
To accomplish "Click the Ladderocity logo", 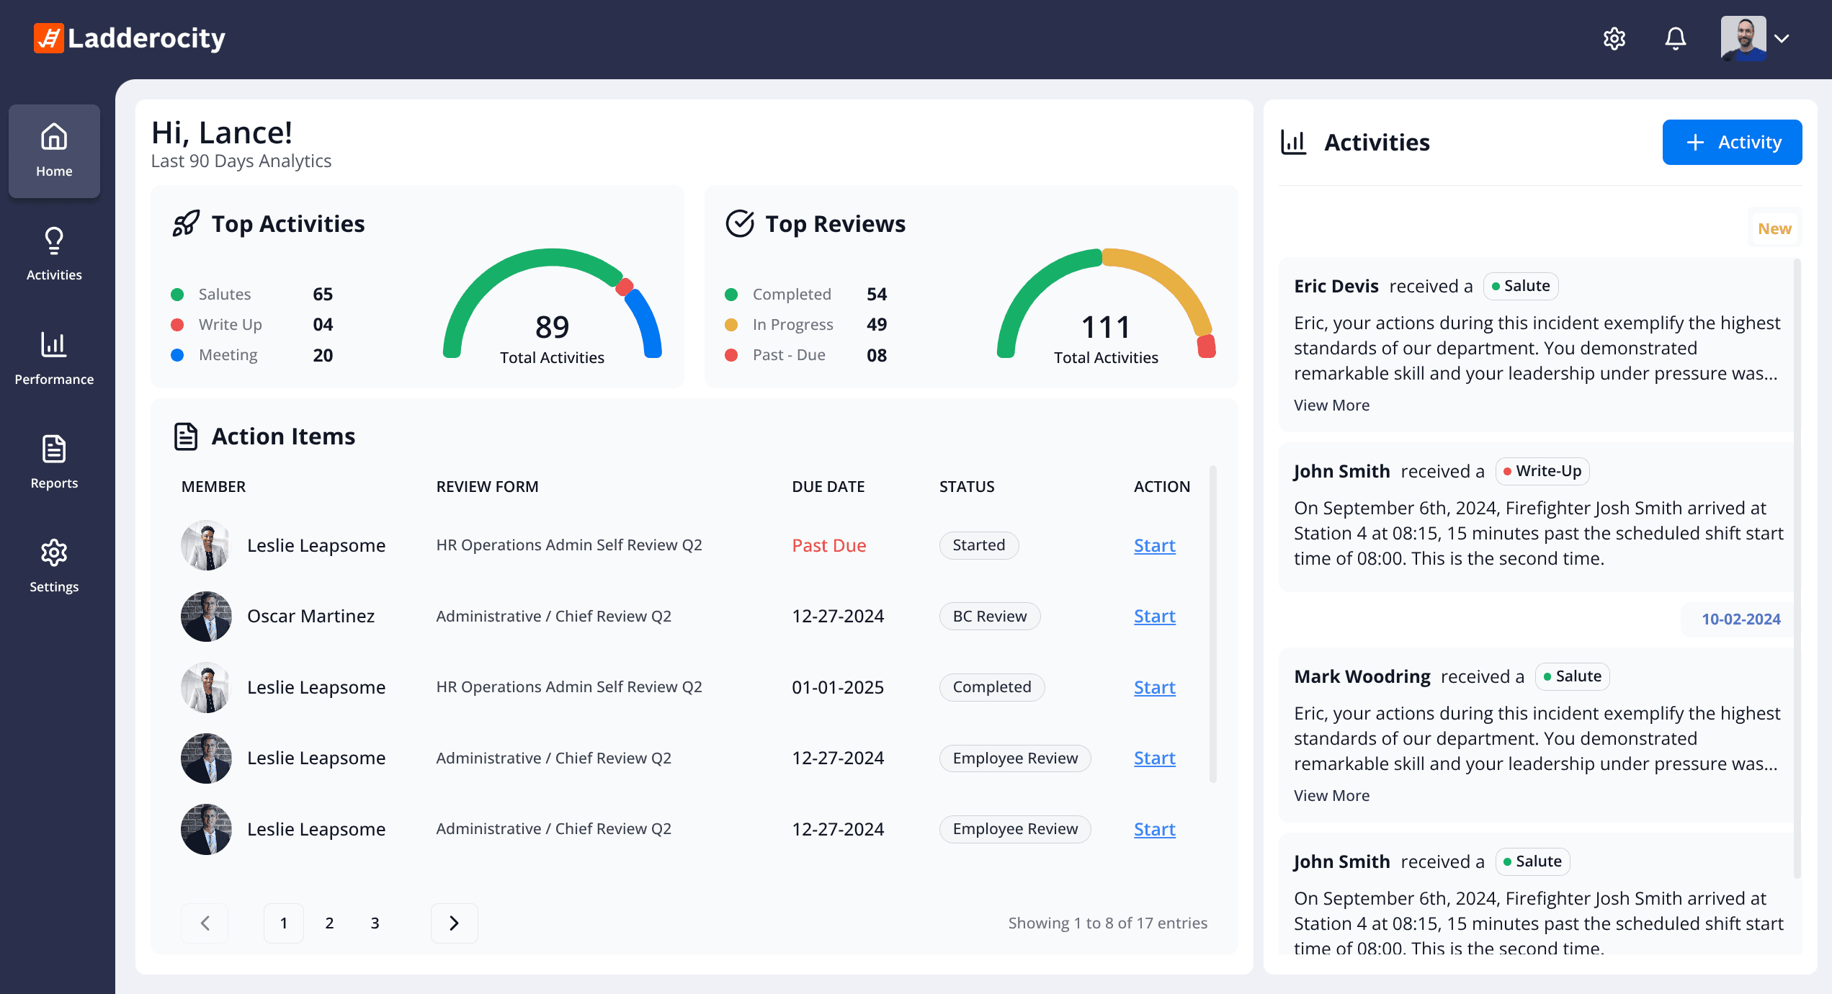I will pos(130,38).
